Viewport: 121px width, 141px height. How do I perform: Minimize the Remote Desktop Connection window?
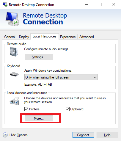87,4
